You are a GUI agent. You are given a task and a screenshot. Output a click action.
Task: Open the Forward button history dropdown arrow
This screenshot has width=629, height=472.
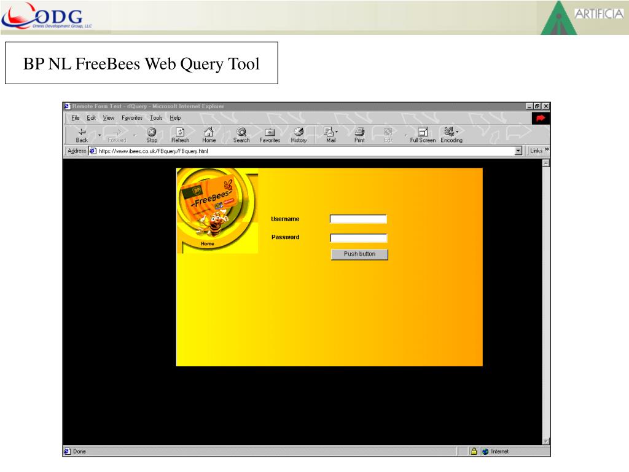tap(135, 135)
